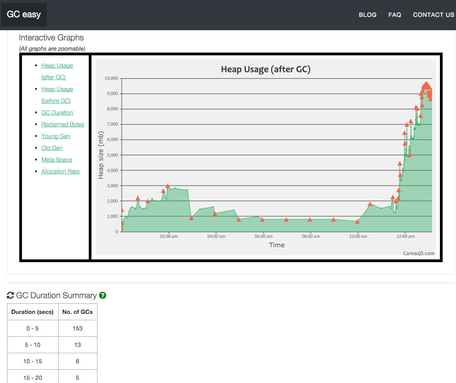Click the Duration (secs) table header
This screenshot has width=456, height=383.
(33, 312)
